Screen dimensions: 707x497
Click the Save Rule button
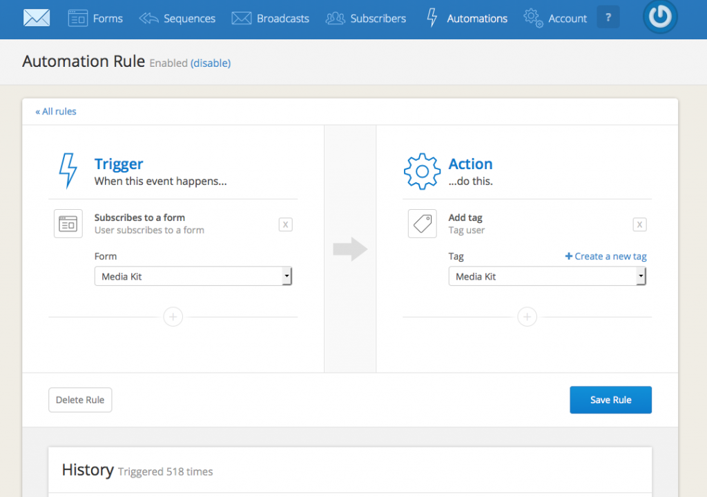610,400
